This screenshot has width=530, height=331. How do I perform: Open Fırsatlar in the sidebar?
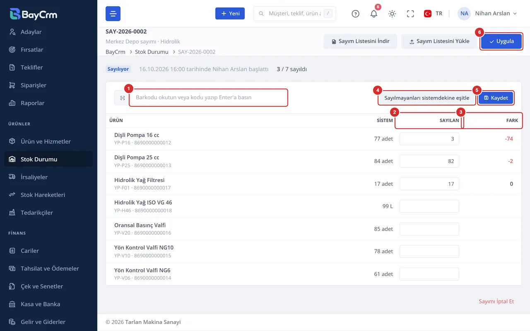click(48, 50)
